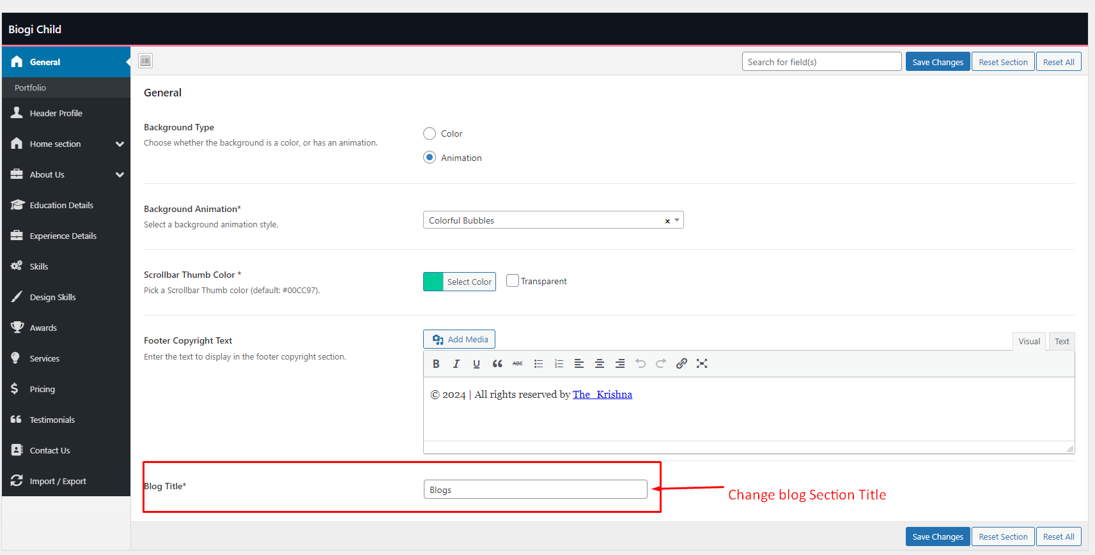Image resolution: width=1095 pixels, height=555 pixels.
Task: Select the Animation radio button
Action: 430,158
